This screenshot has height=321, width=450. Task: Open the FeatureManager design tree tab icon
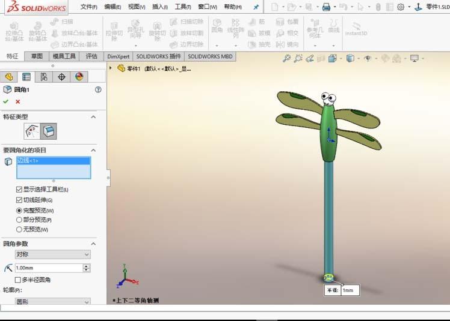tap(9, 77)
